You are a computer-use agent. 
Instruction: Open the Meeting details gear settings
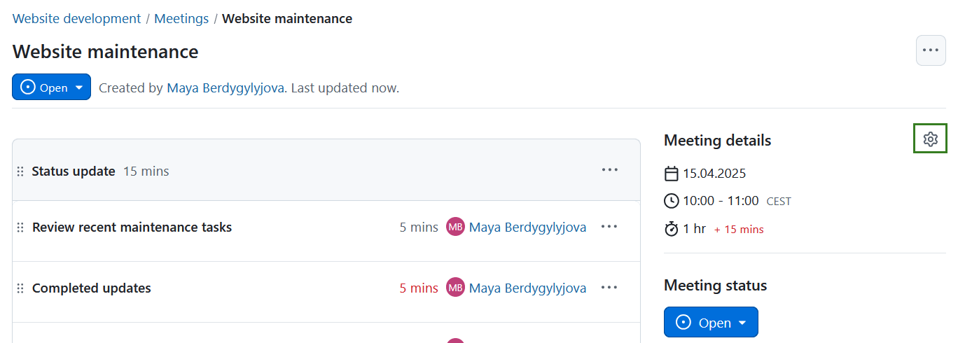[930, 139]
